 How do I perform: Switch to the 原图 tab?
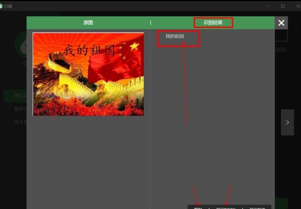(88, 23)
